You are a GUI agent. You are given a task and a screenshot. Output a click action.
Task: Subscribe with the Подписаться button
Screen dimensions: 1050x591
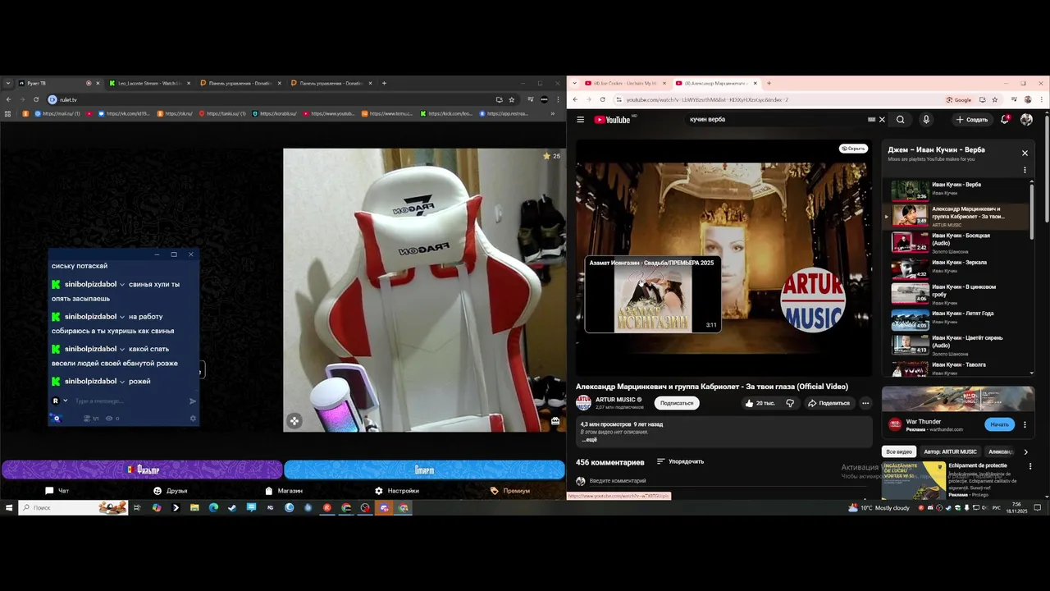click(677, 403)
